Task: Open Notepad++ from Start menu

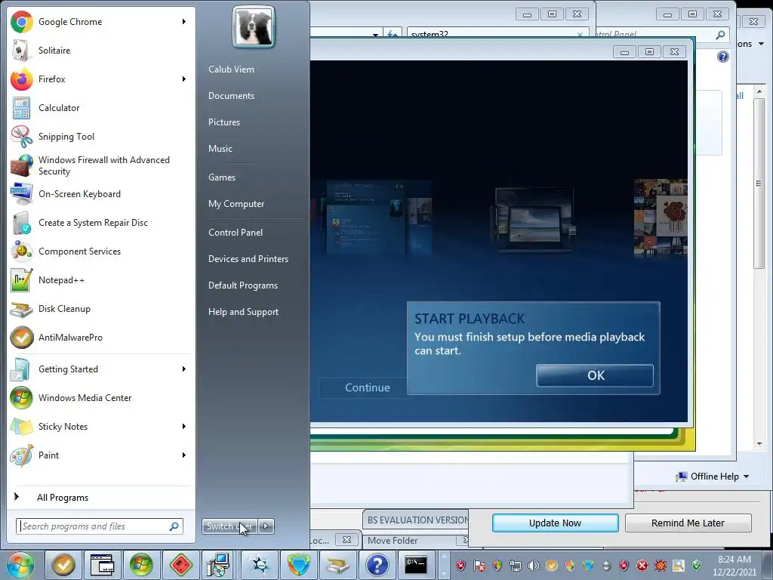Action: coord(100,280)
